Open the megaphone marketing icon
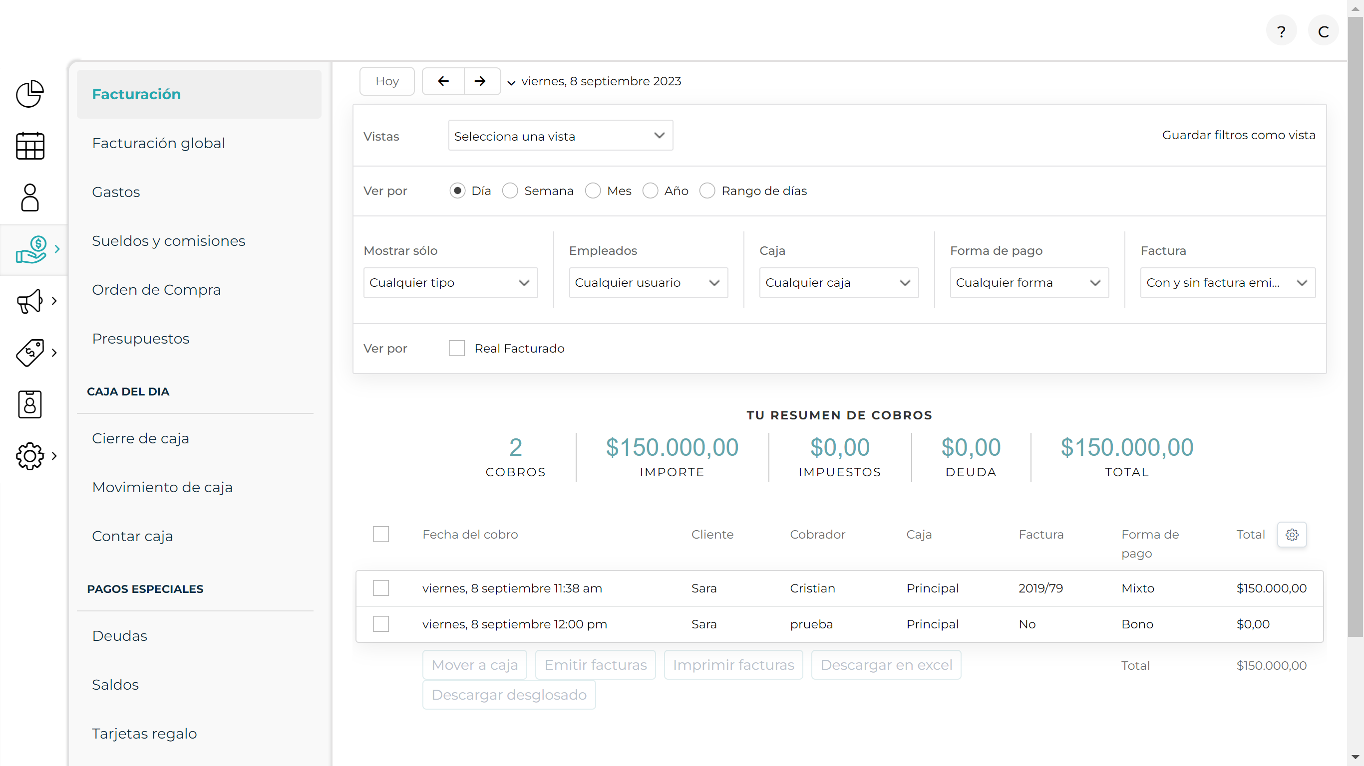1364x766 pixels. click(29, 301)
